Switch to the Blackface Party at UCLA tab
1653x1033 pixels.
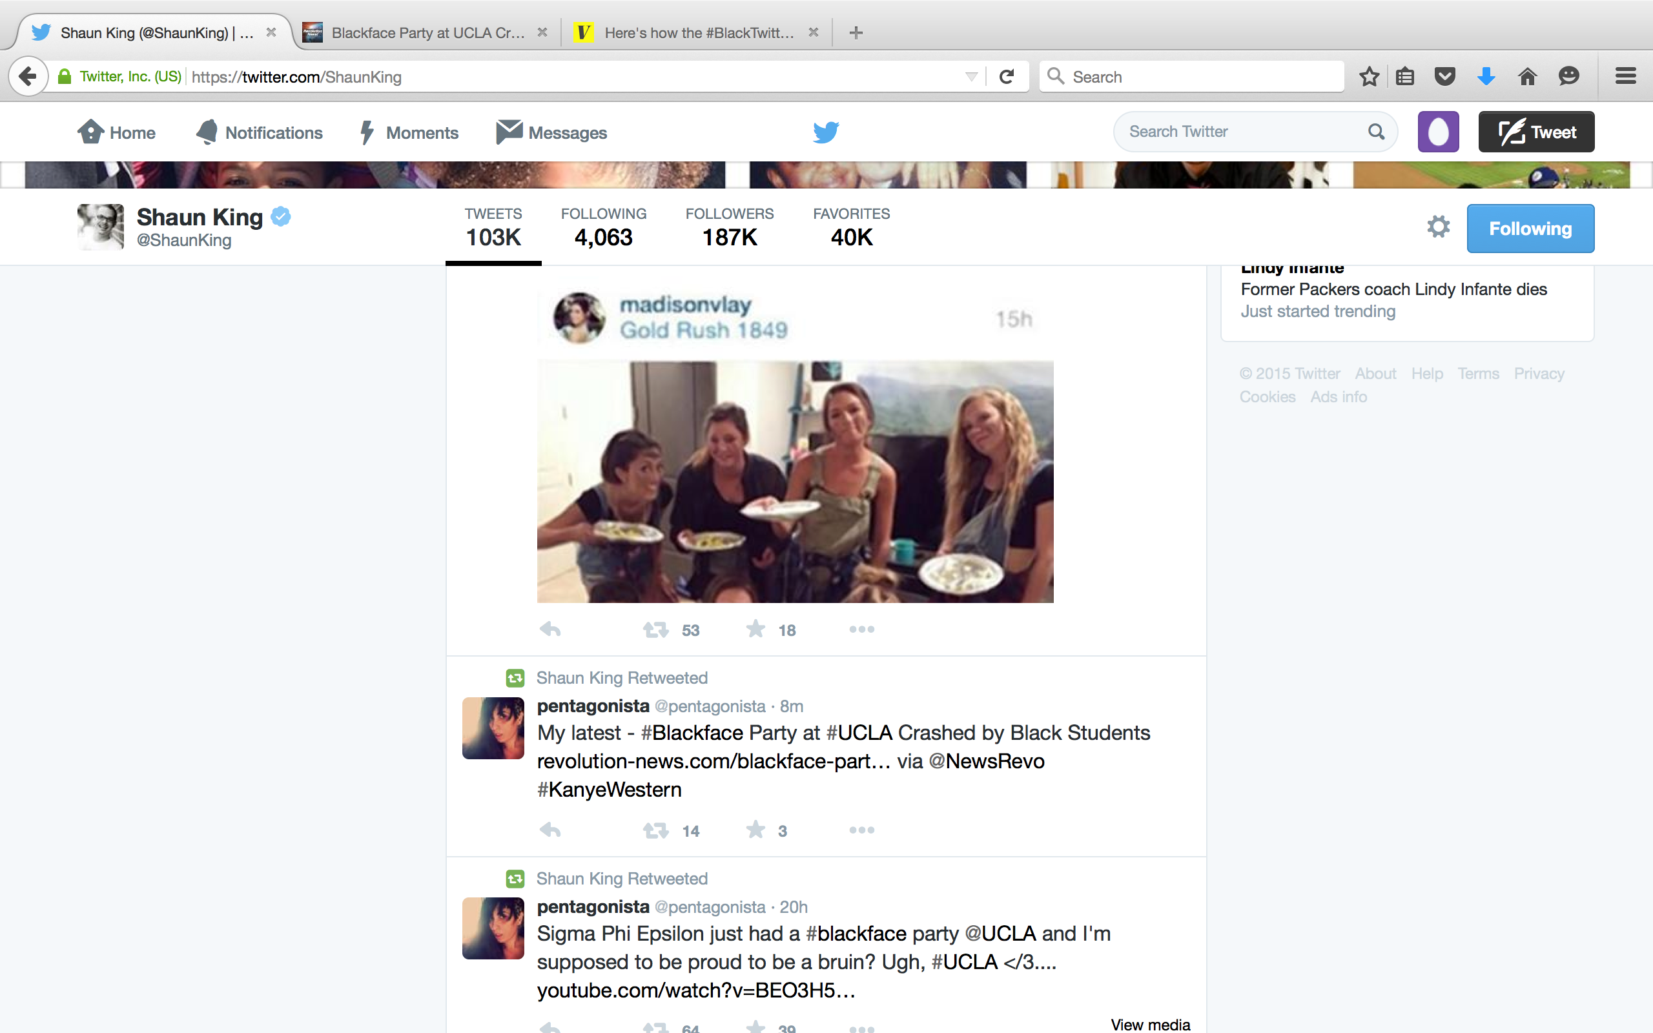point(428,33)
